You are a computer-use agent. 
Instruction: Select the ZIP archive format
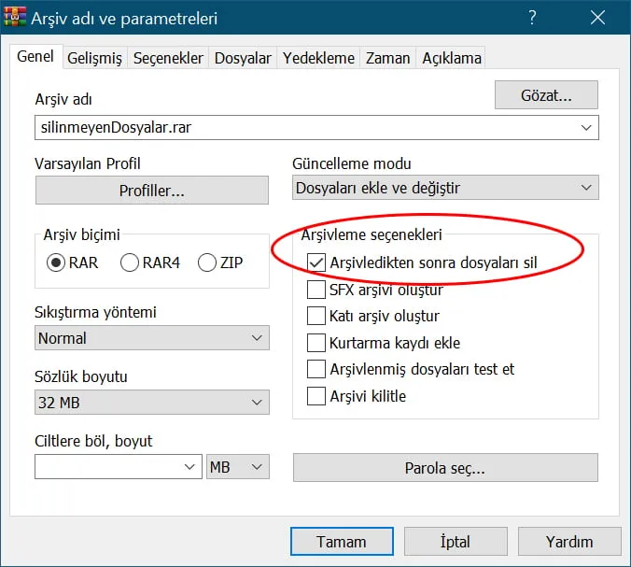click(220, 262)
